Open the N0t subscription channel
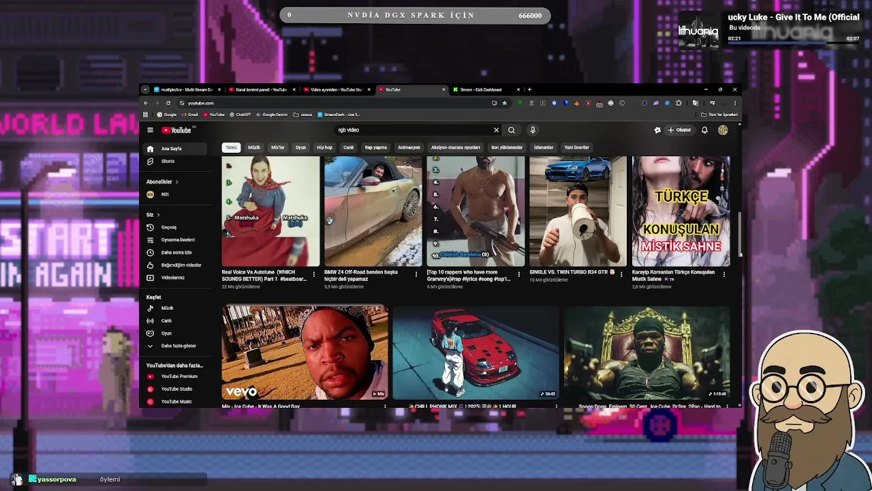This screenshot has width=872, height=491. pos(174,194)
